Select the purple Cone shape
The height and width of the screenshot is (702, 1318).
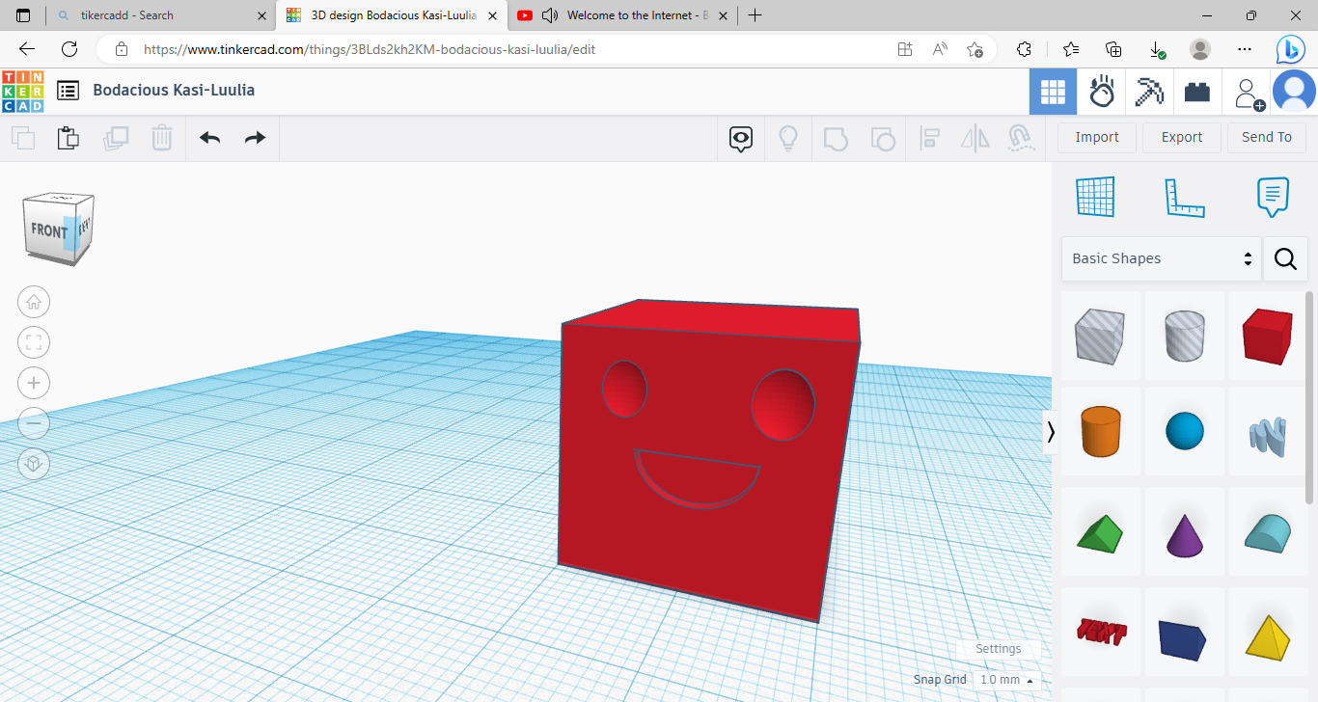coord(1185,533)
